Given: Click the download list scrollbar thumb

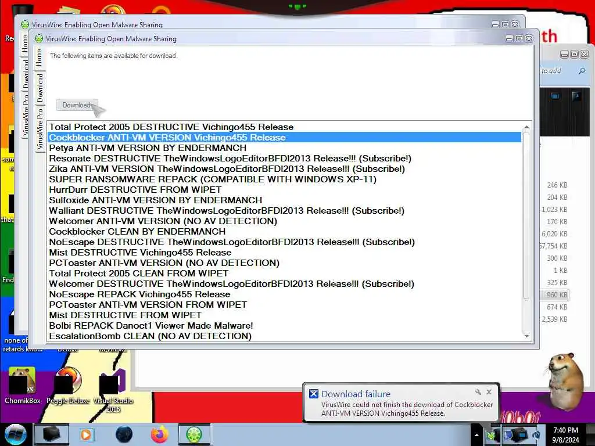Looking at the screenshot, I should click(x=526, y=214).
